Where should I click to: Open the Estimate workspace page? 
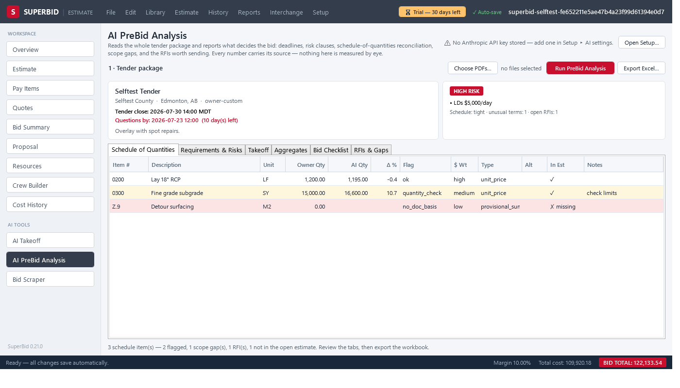click(x=50, y=69)
